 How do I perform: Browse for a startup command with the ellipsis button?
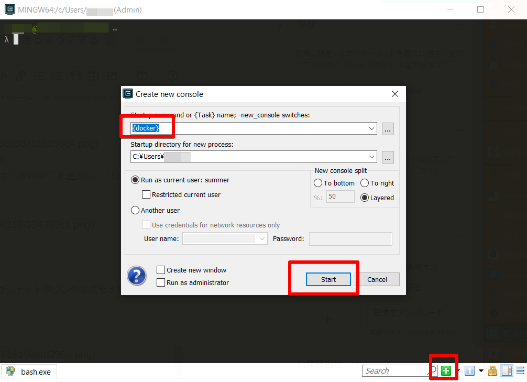coord(388,129)
